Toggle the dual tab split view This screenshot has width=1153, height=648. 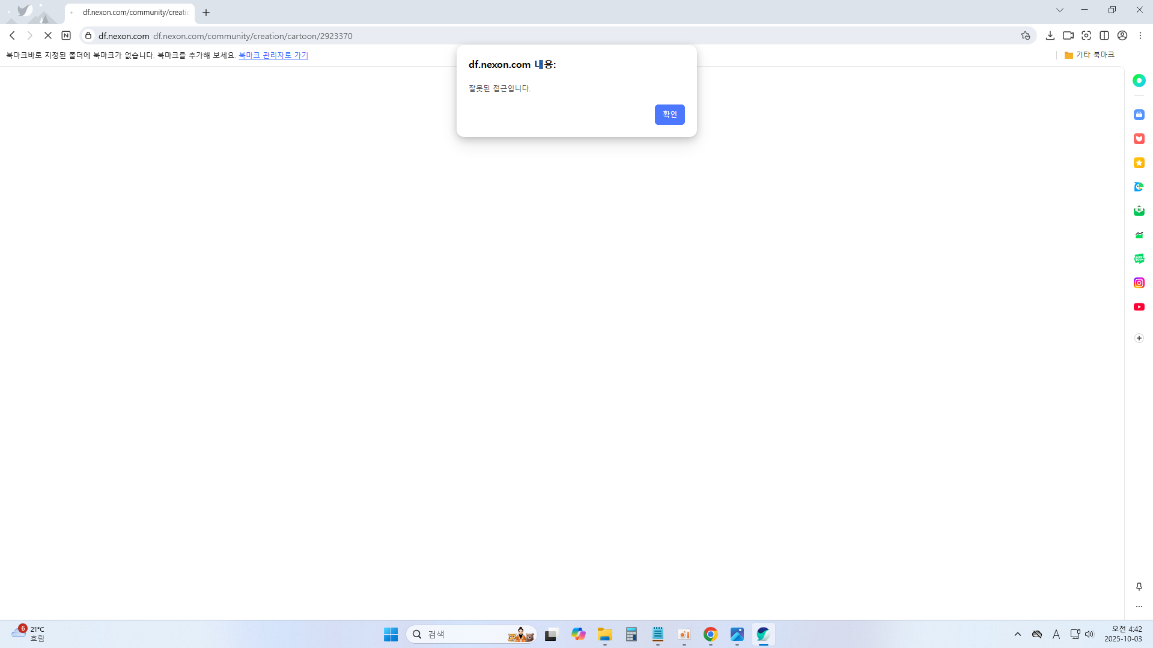1104,36
